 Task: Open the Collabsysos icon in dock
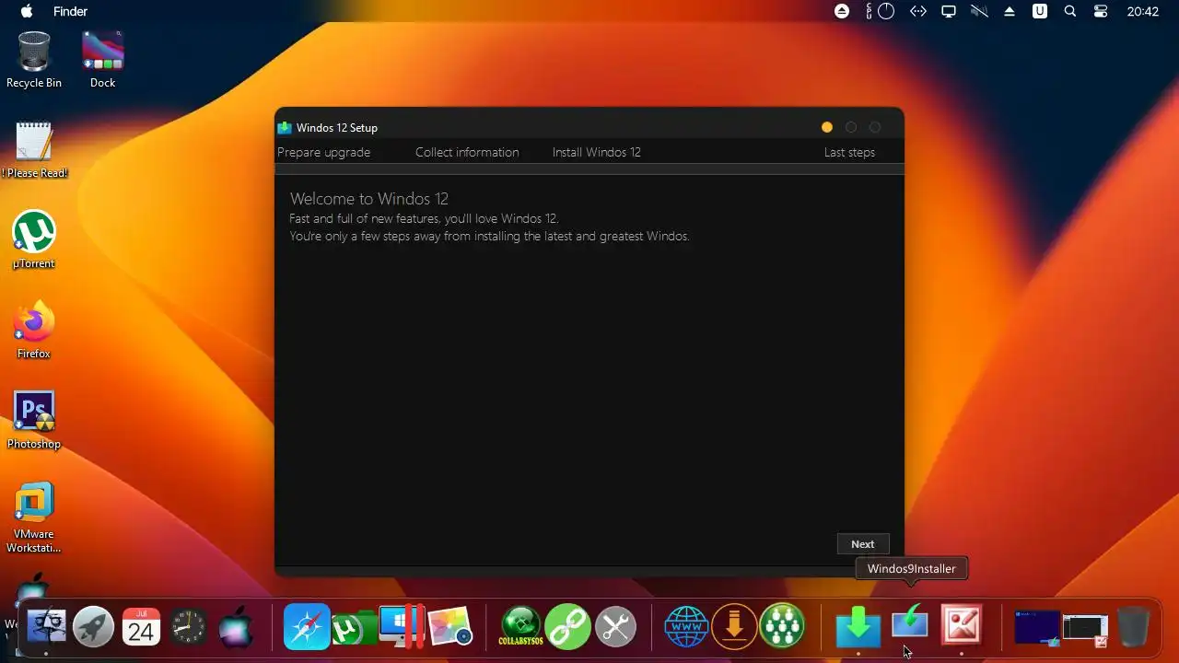(520, 627)
